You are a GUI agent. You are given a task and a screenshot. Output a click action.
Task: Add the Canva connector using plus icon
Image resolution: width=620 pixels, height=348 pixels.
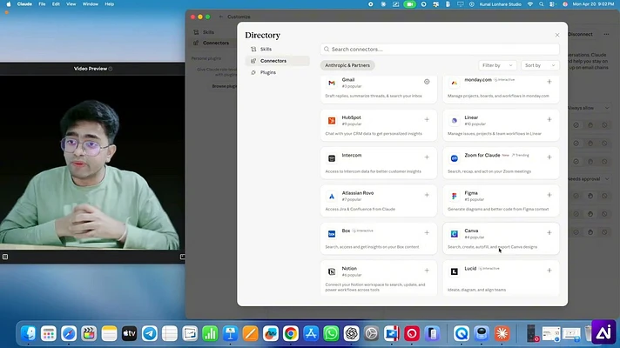549,232
